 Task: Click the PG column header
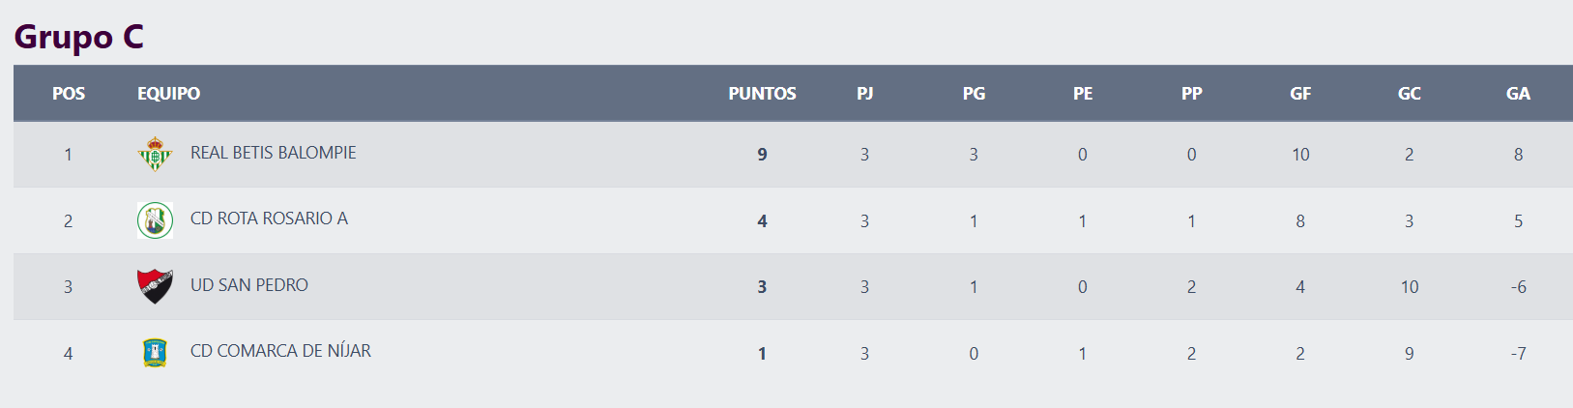pyautogui.click(x=974, y=94)
